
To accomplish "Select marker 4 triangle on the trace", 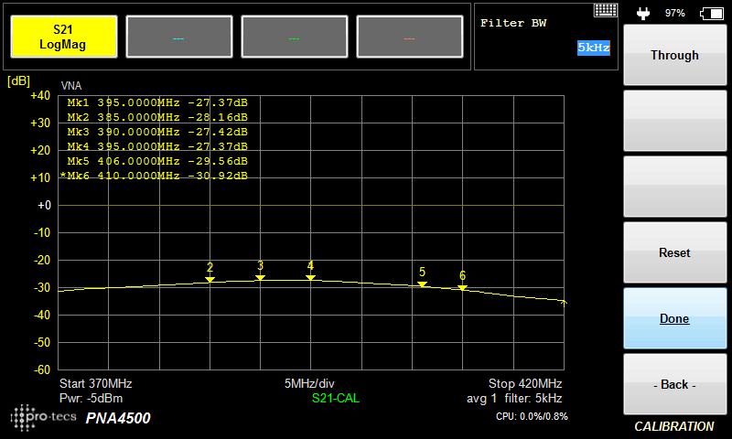I will 310,276.
